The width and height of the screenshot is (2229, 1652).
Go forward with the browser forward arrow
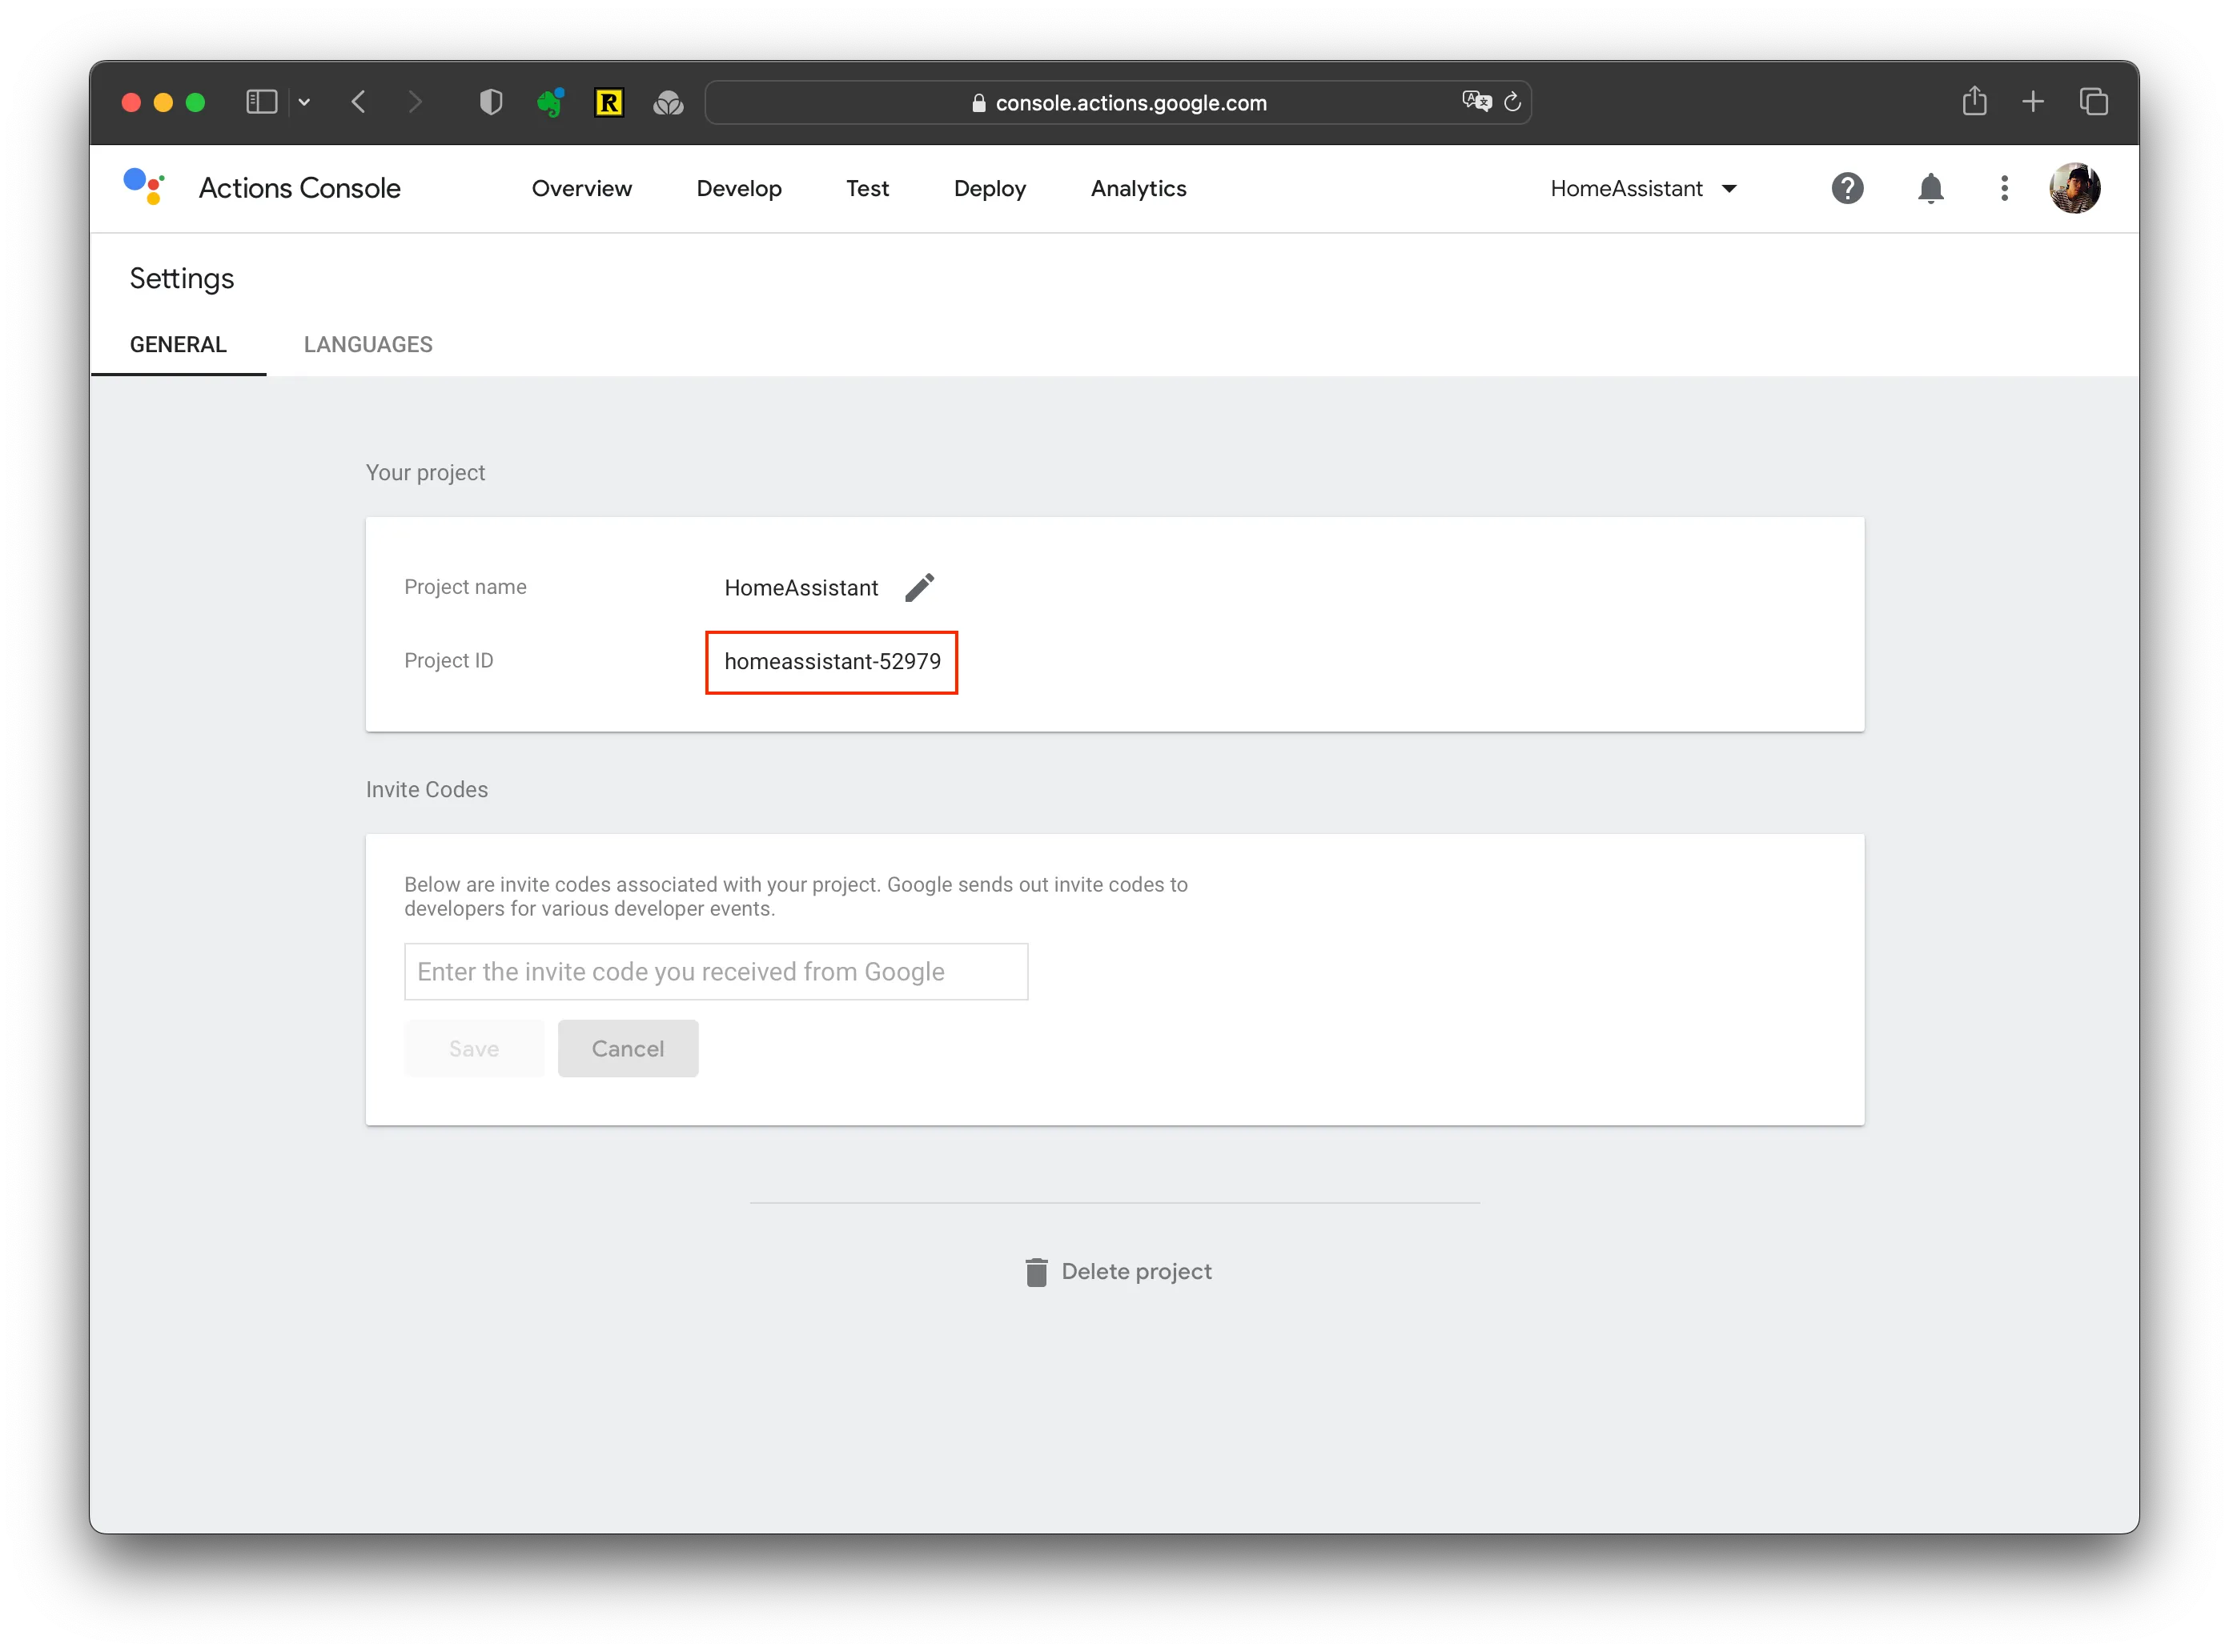[x=416, y=102]
